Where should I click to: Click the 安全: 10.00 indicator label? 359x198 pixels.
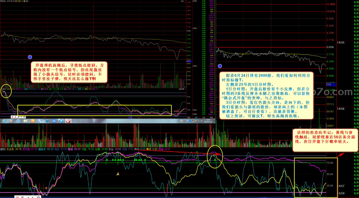coord(115,149)
